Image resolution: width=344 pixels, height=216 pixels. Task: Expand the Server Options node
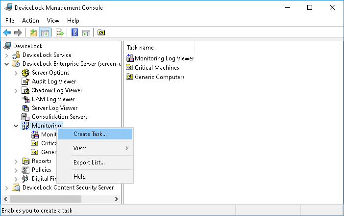pyautogui.click(x=16, y=73)
